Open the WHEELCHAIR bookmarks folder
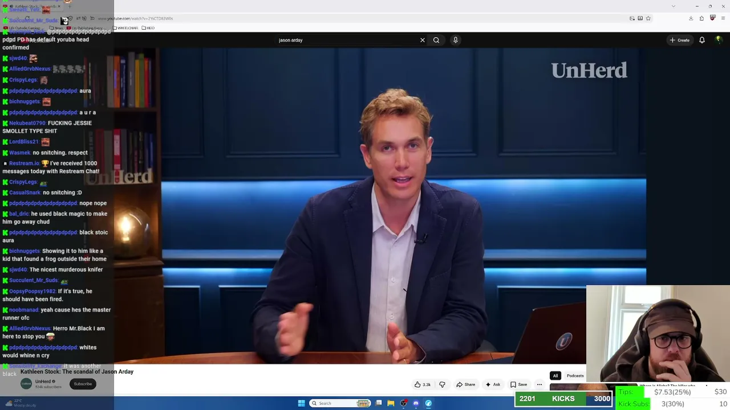This screenshot has width=730, height=410. pyautogui.click(x=125, y=28)
